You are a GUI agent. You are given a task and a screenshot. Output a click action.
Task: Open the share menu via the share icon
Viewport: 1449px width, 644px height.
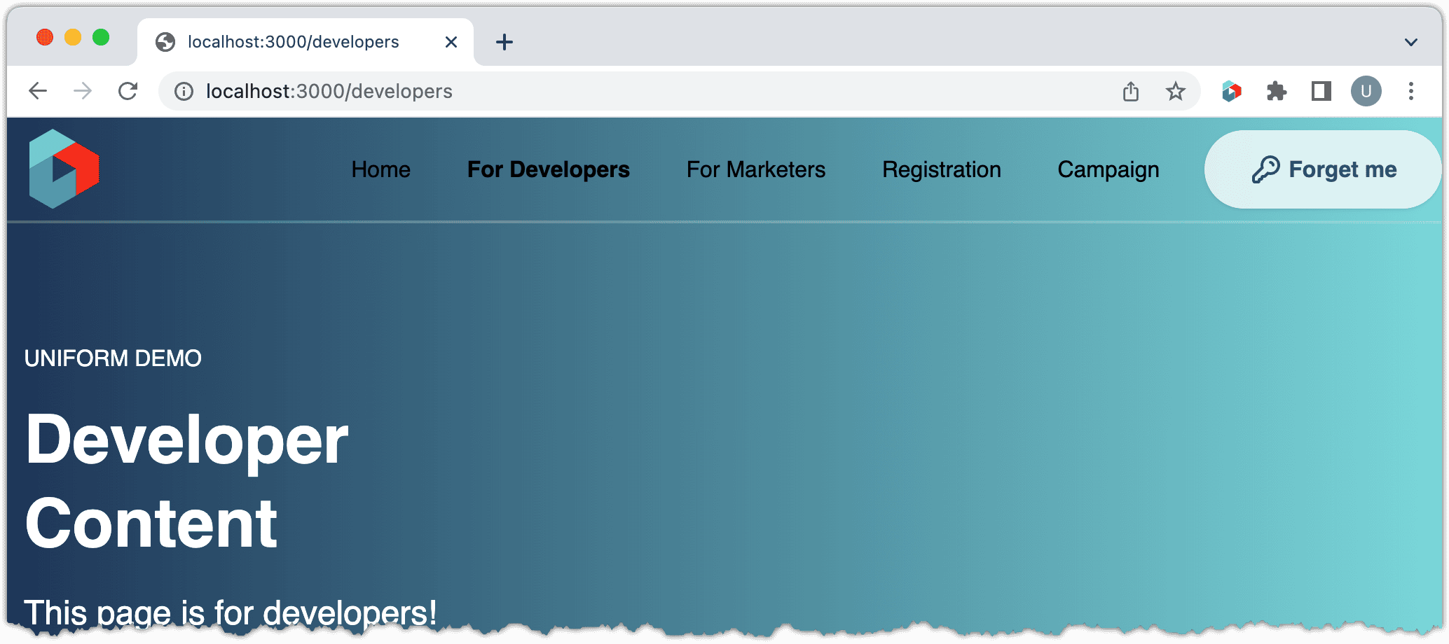pyautogui.click(x=1130, y=91)
